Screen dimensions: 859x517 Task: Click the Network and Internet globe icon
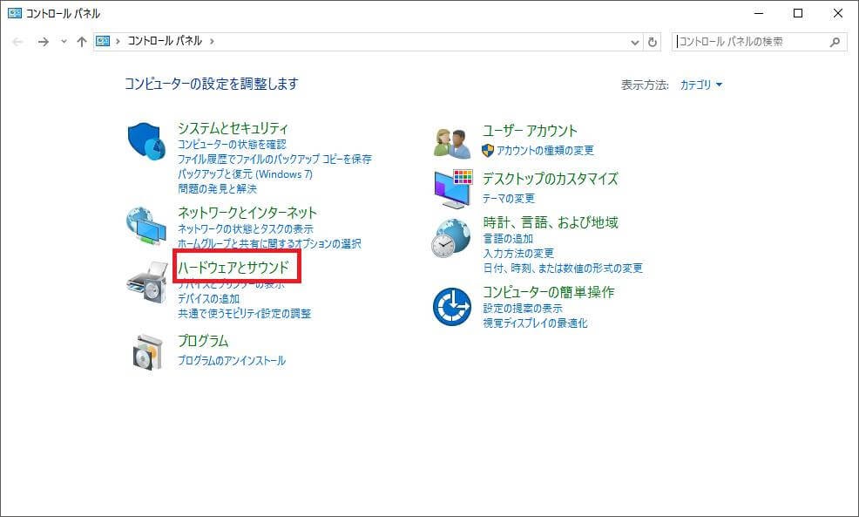(145, 225)
